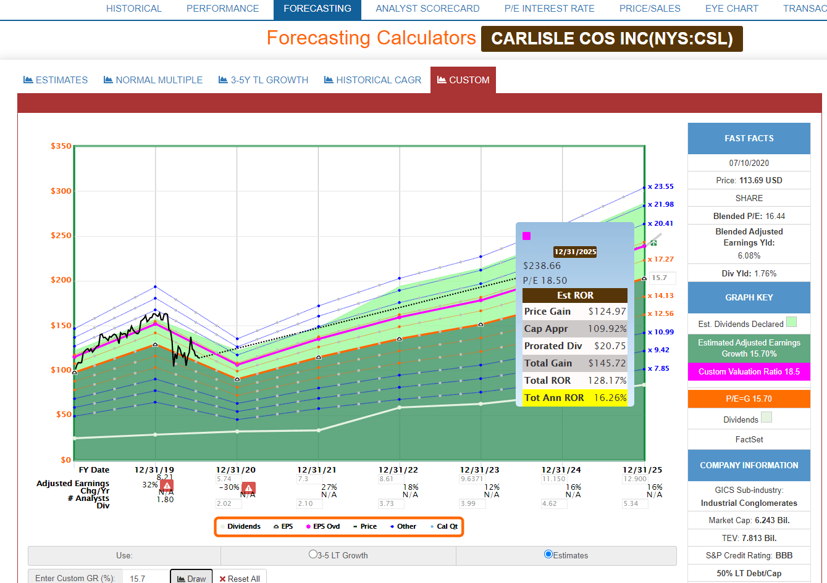Click the warning icon under 12/31/20
827x583 pixels.
click(248, 488)
